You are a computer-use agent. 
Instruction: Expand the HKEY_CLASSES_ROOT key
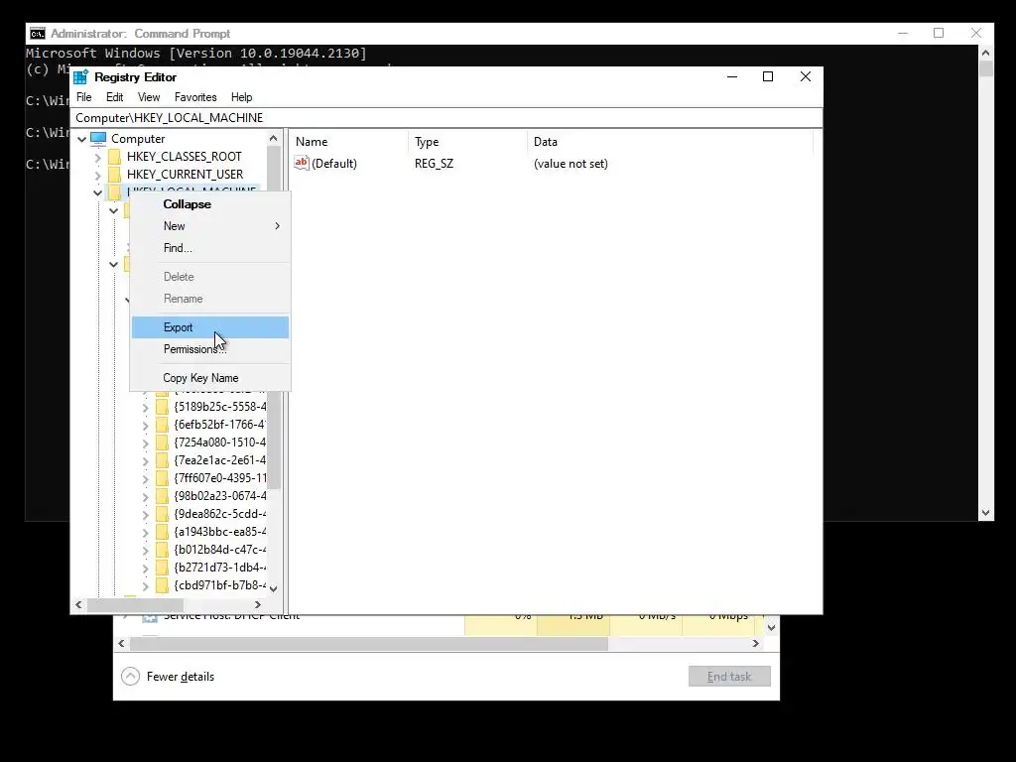click(98, 158)
